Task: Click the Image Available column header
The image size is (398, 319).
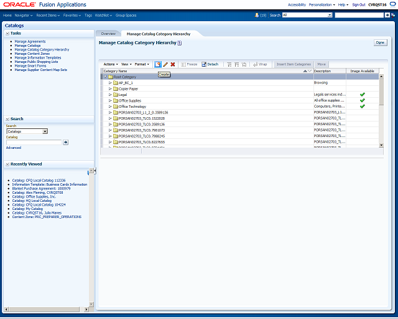Action: (x=362, y=71)
